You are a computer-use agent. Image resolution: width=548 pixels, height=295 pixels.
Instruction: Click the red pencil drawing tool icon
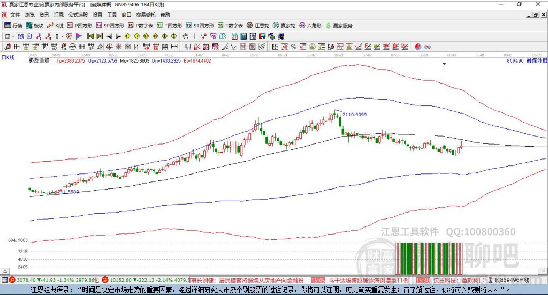(x=7, y=47)
